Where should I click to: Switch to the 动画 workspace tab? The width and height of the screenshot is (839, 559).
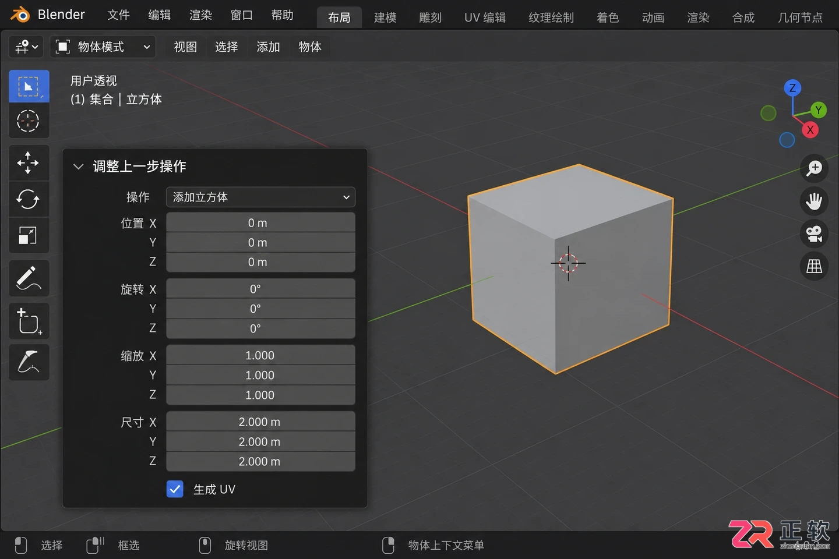click(x=653, y=17)
